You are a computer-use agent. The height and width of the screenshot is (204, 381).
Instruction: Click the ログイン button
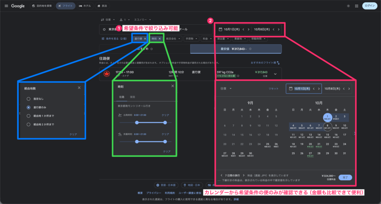pyautogui.click(x=369, y=6)
